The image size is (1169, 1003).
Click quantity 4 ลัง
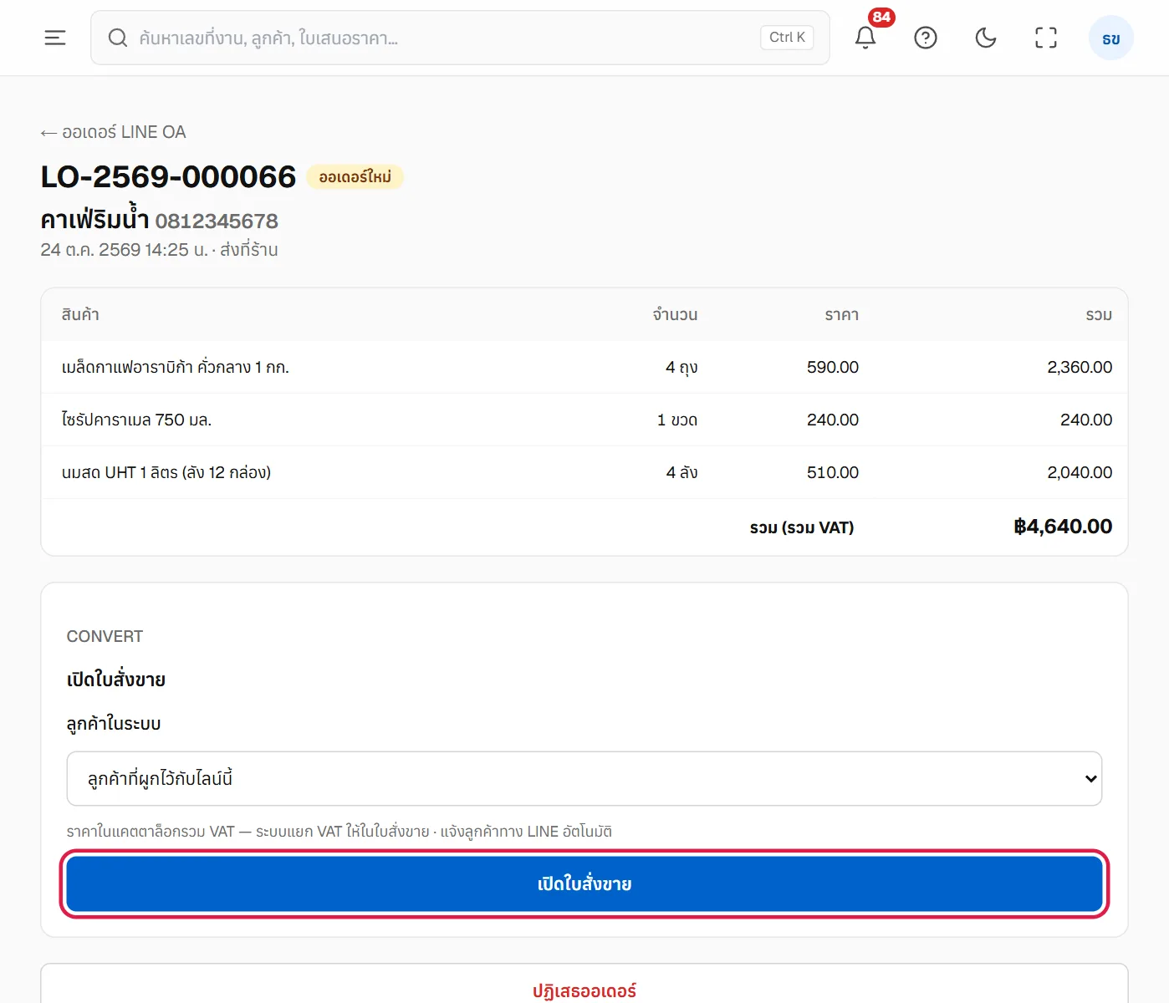[681, 472]
